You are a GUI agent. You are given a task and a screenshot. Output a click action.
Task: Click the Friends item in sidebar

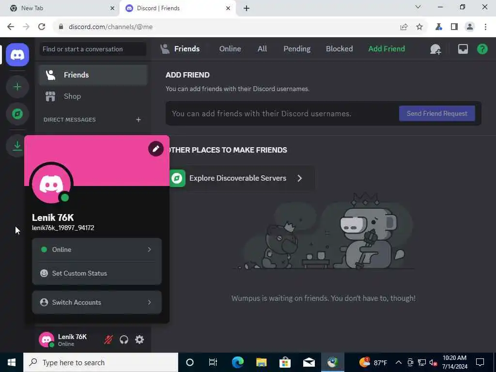tap(93, 75)
